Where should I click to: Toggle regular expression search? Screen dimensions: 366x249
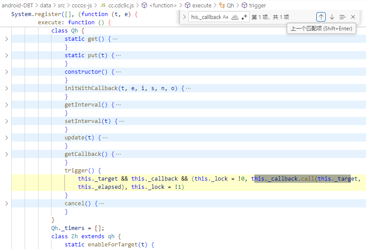[244, 17]
